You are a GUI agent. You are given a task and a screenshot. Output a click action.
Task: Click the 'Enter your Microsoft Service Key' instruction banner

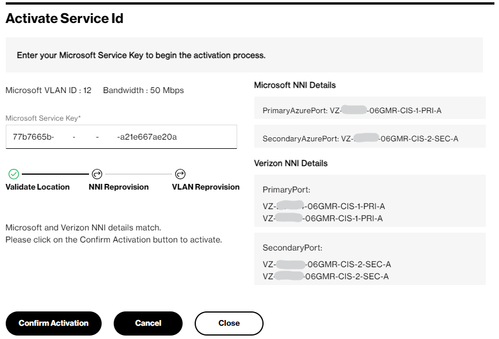pyautogui.click(x=244, y=55)
